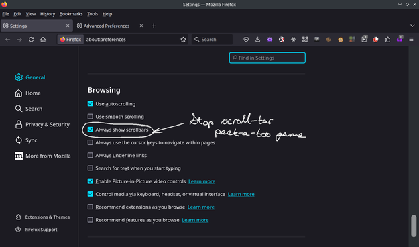Viewport: 419px width, 247px height.
Task: Go to the Firefox home page
Action: point(43,40)
